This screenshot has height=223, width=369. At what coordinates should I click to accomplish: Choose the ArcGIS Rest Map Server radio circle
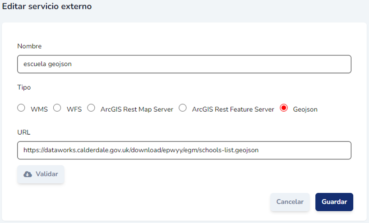[91, 108]
